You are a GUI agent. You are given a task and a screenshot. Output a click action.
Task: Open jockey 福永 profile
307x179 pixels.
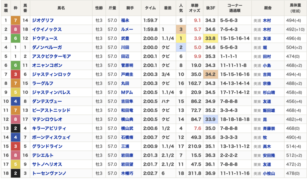(x=125, y=20)
